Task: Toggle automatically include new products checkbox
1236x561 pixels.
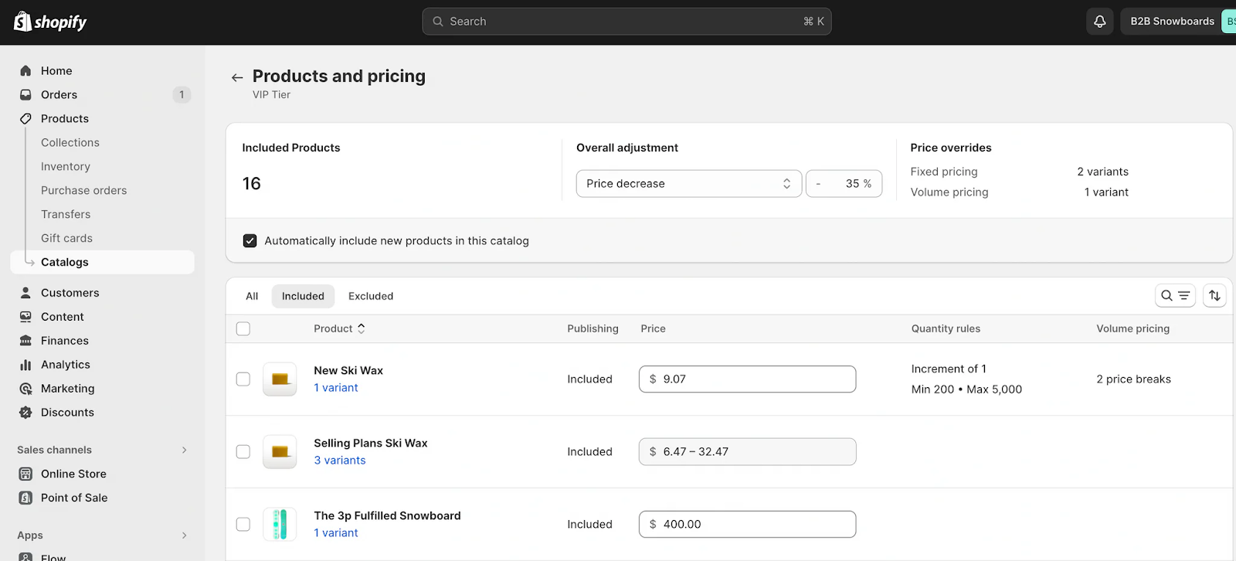Action: [x=250, y=241]
